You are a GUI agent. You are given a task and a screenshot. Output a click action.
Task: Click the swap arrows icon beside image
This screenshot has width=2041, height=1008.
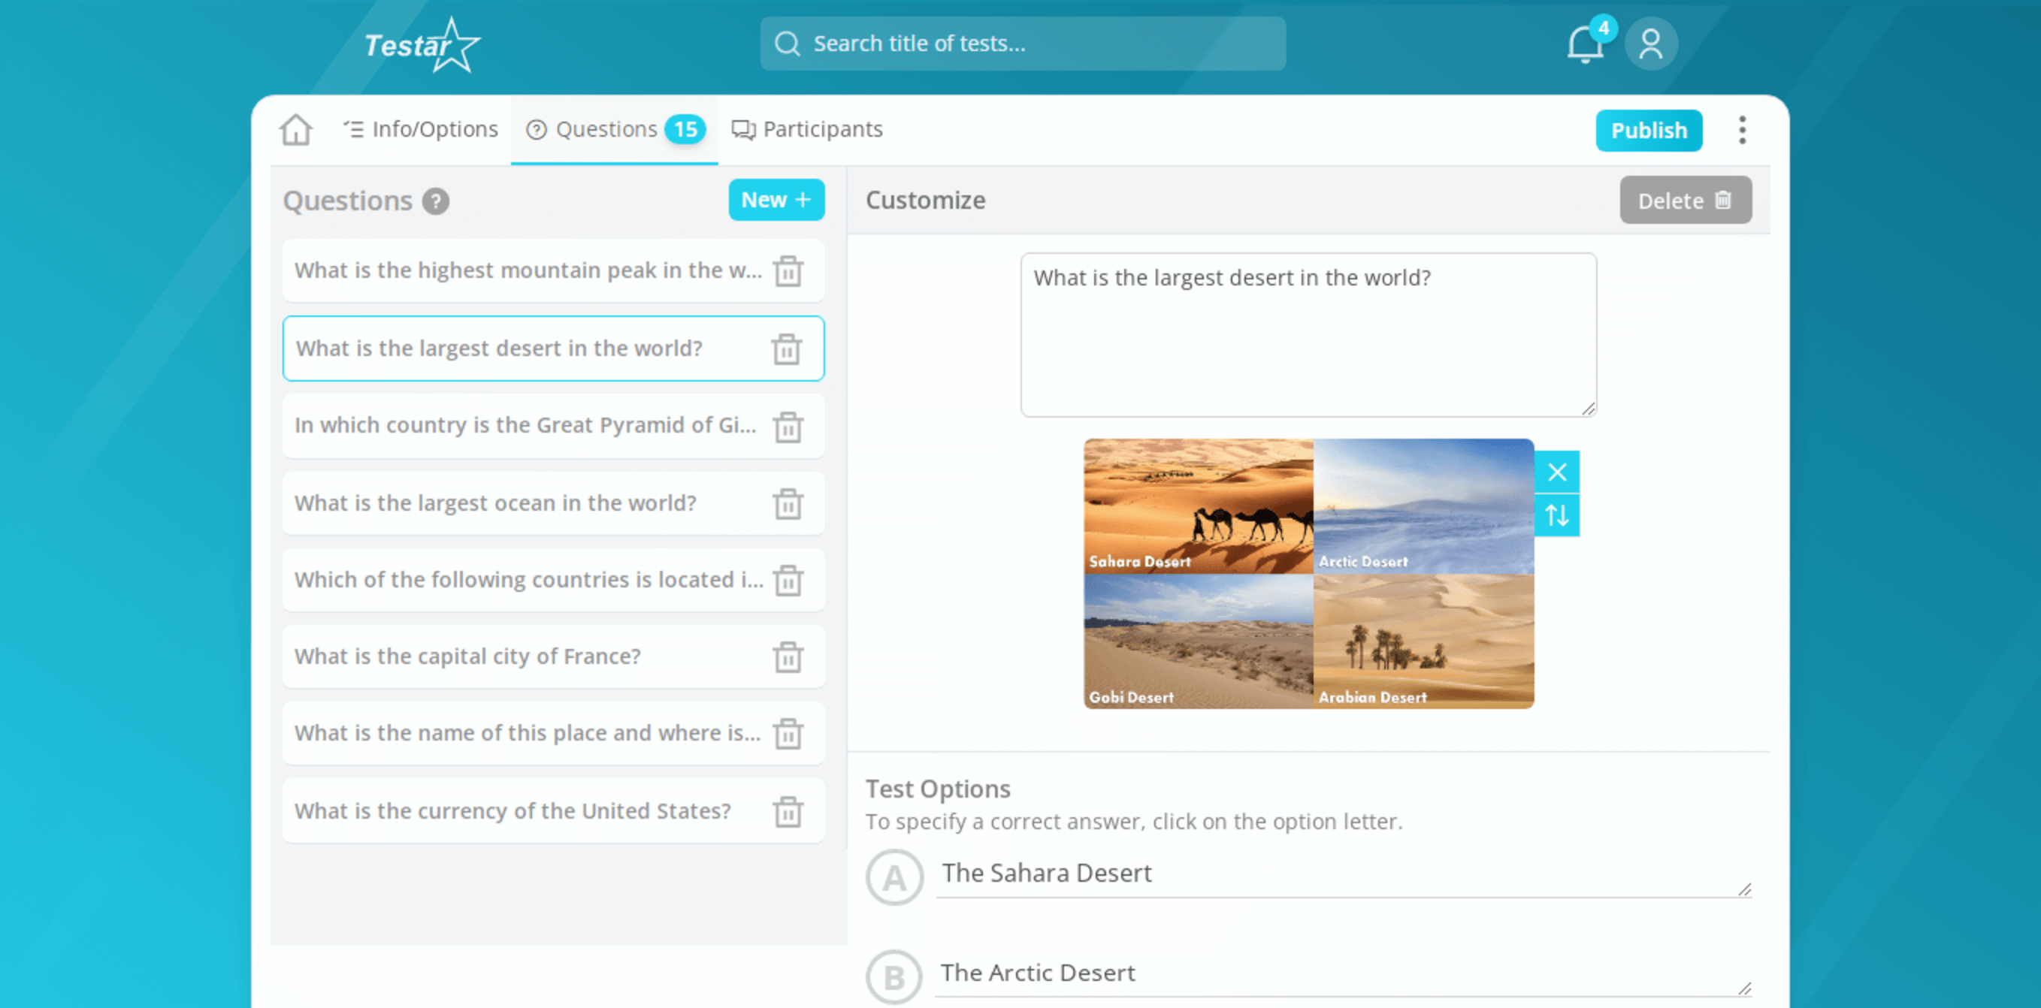tap(1556, 515)
